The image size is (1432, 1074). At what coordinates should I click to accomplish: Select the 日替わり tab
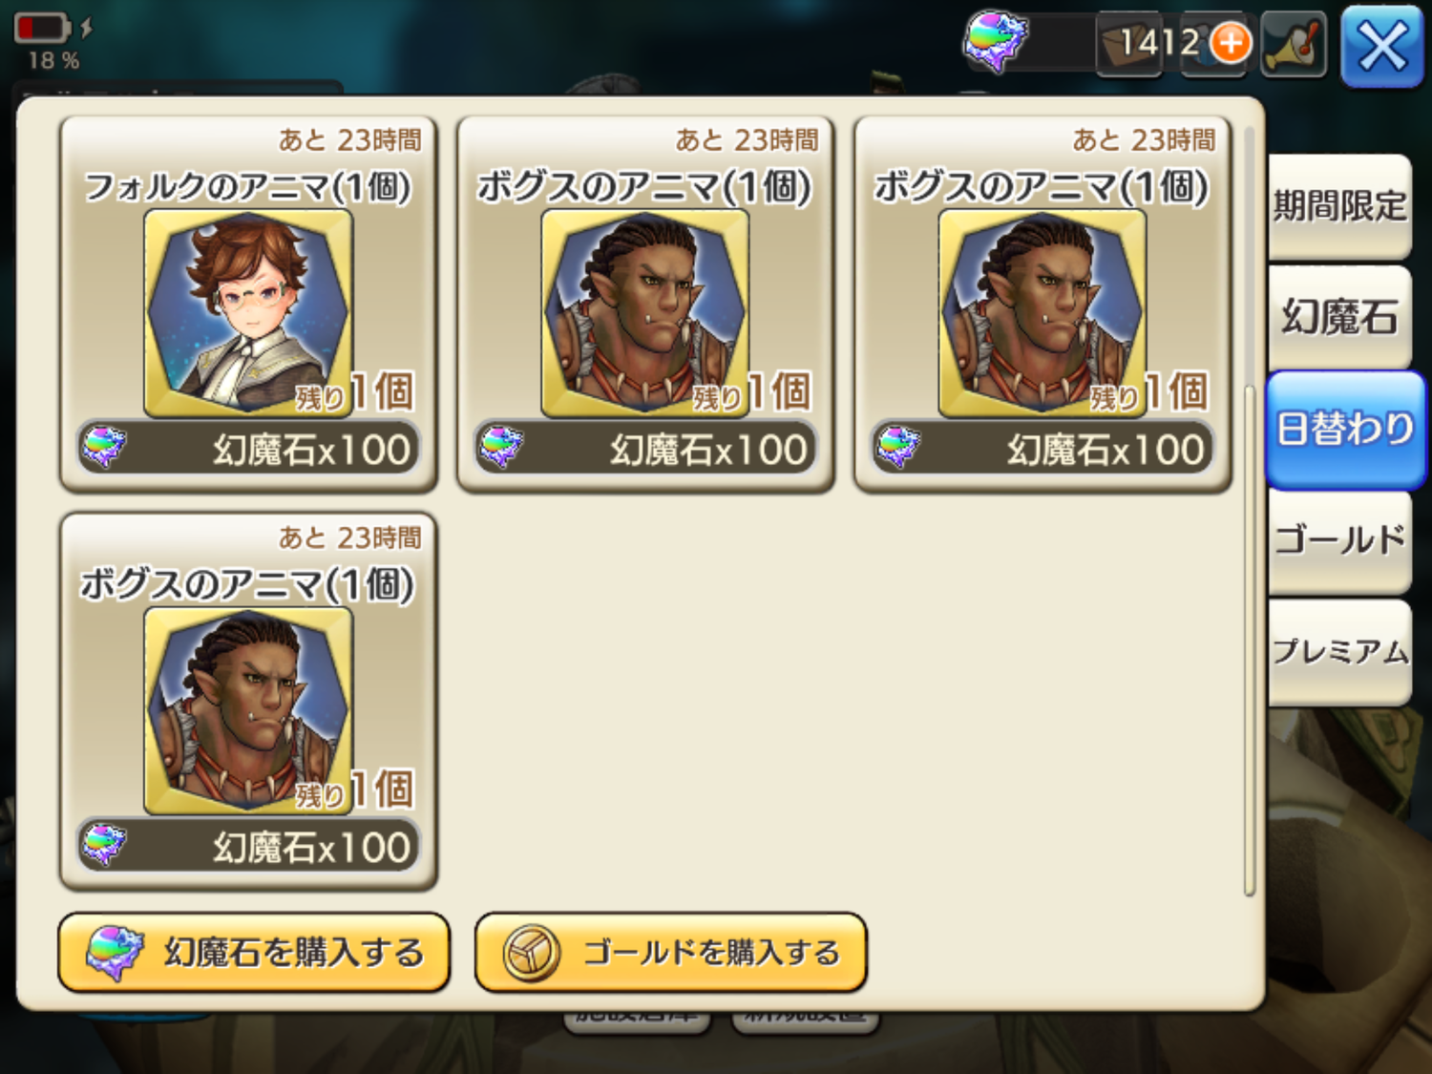1345,430
